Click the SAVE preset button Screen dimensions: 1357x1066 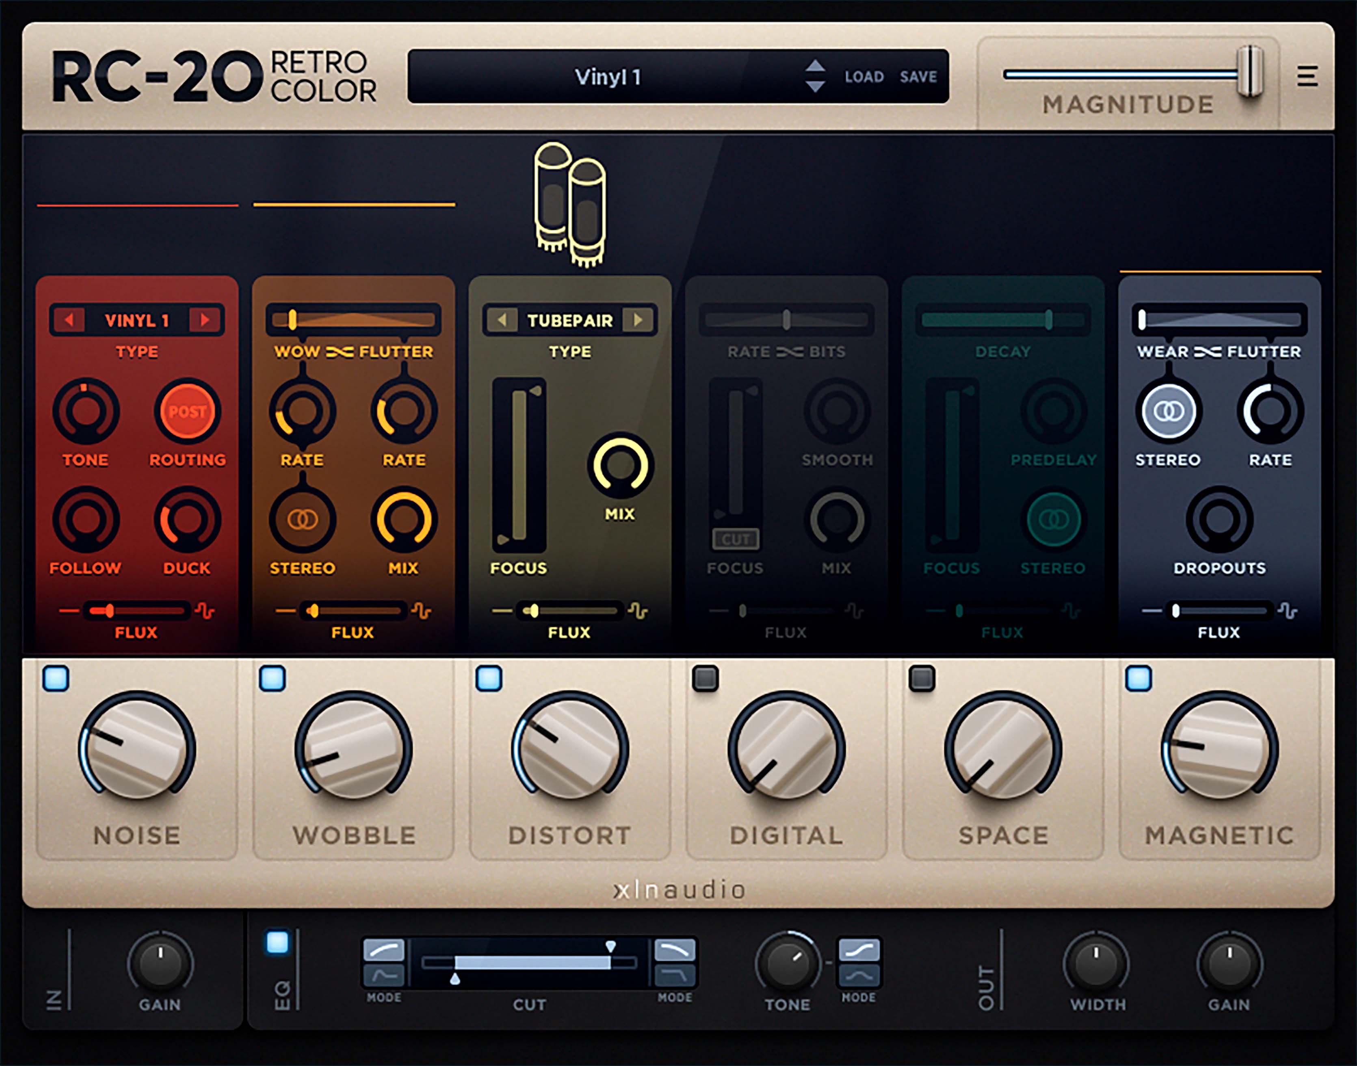[x=918, y=77]
